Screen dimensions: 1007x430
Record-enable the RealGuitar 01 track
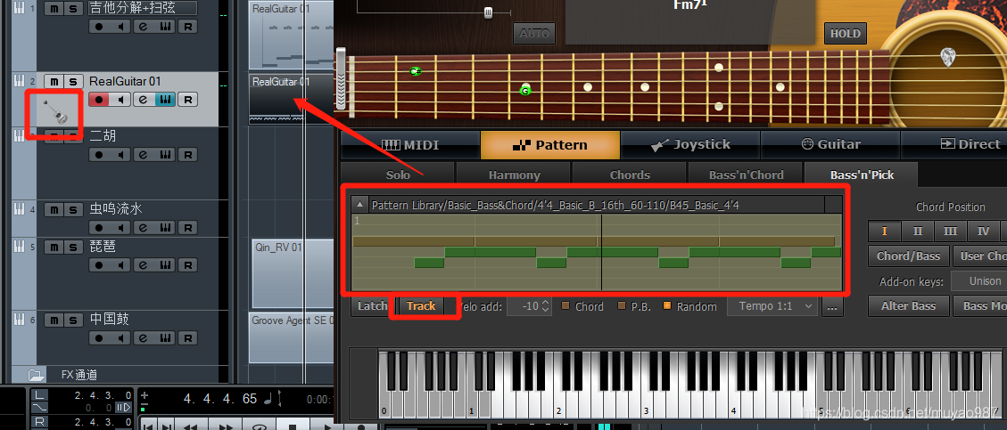point(98,100)
